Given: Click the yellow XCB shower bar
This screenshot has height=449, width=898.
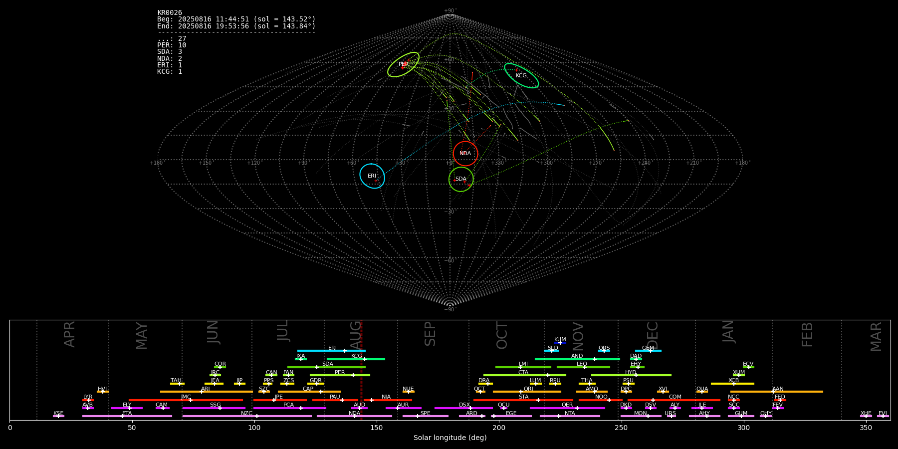Looking at the screenshot, I should [x=732, y=384].
